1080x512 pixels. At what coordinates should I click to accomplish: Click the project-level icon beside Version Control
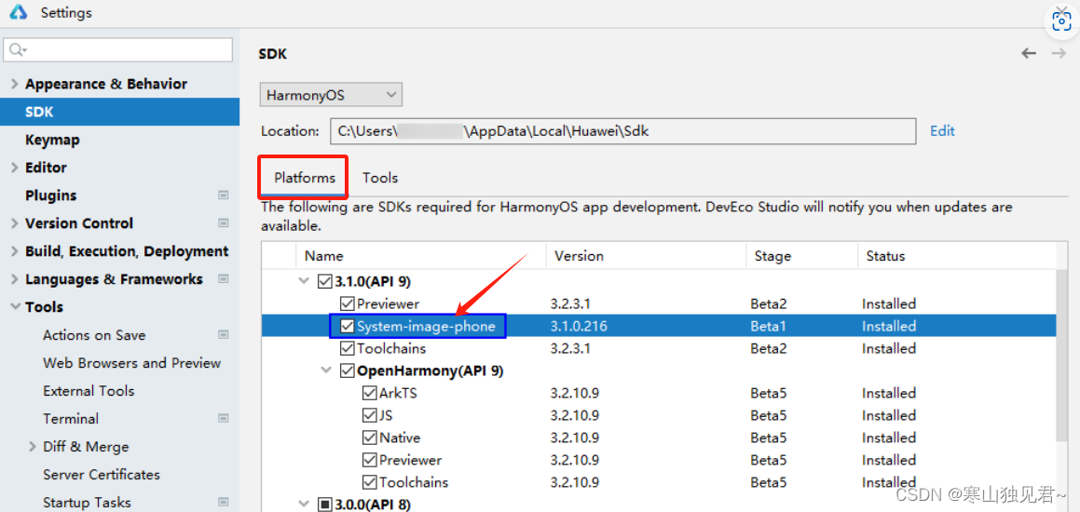223,223
